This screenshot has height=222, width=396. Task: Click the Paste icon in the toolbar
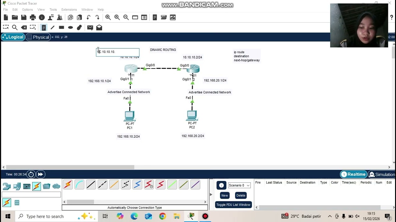point(80,18)
